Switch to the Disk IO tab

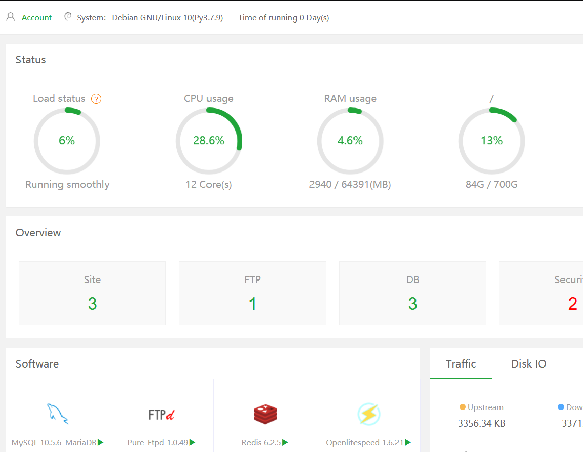[x=529, y=363]
